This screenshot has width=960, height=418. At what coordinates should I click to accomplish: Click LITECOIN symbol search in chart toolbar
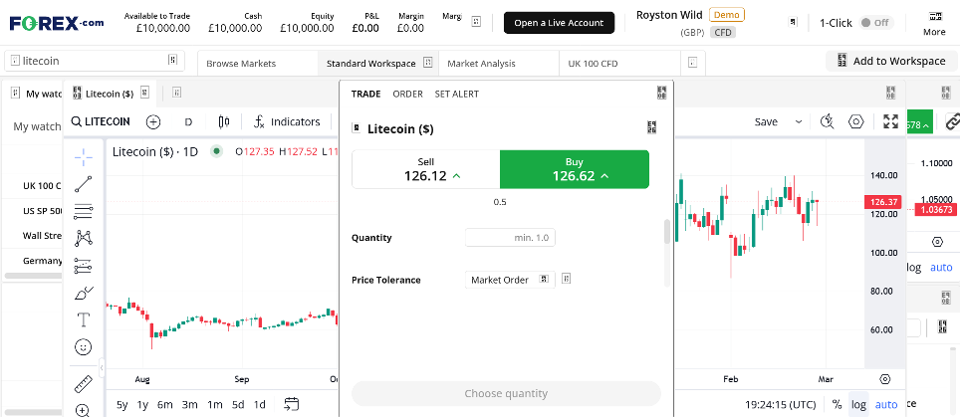point(101,121)
